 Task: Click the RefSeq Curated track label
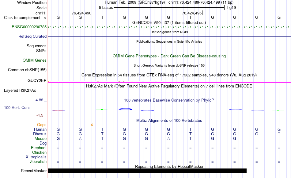pos(32,36)
